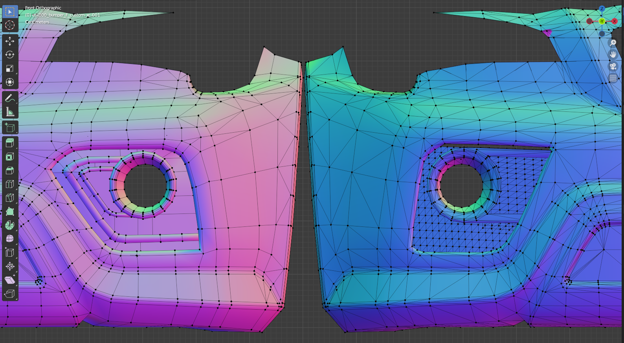The width and height of the screenshot is (624, 343).
Task: Click the Zoom view magnifier icon
Action: tap(613, 43)
